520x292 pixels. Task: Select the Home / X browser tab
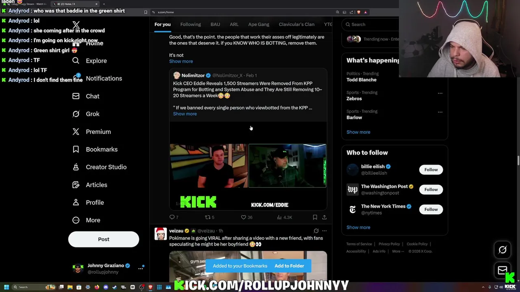75,4
